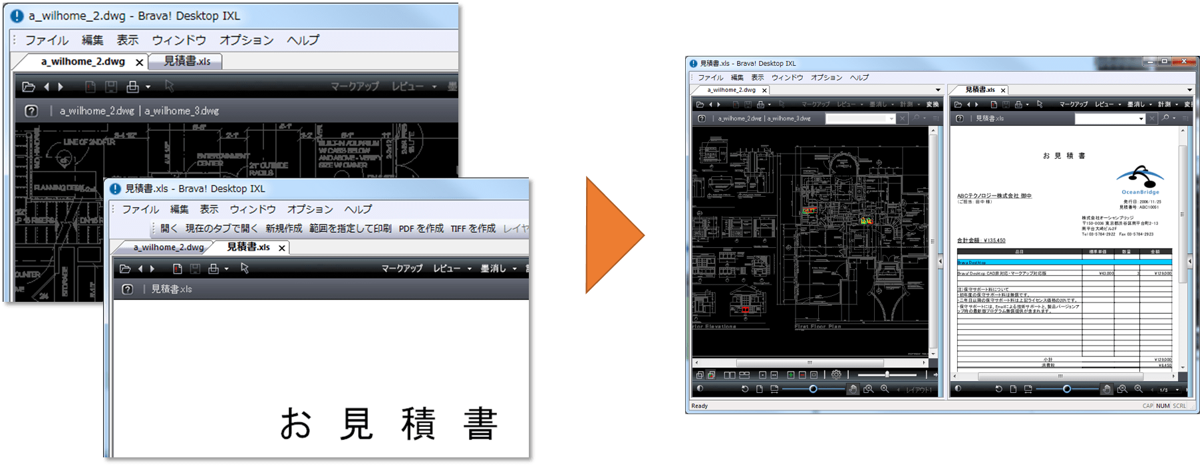Viewport: 1200px width, 466px height.
Task: Toggle monochrome contrast icon in split-view right pane
Action: 958,388
